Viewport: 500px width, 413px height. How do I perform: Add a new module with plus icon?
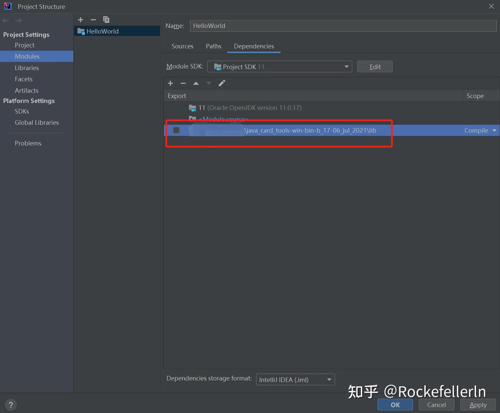click(x=81, y=20)
